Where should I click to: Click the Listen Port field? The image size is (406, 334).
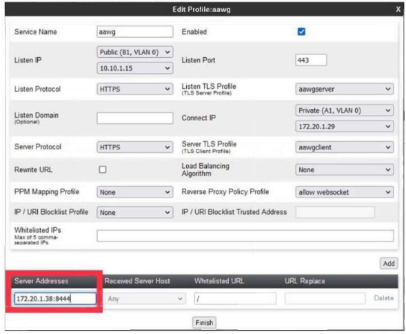tap(311, 60)
